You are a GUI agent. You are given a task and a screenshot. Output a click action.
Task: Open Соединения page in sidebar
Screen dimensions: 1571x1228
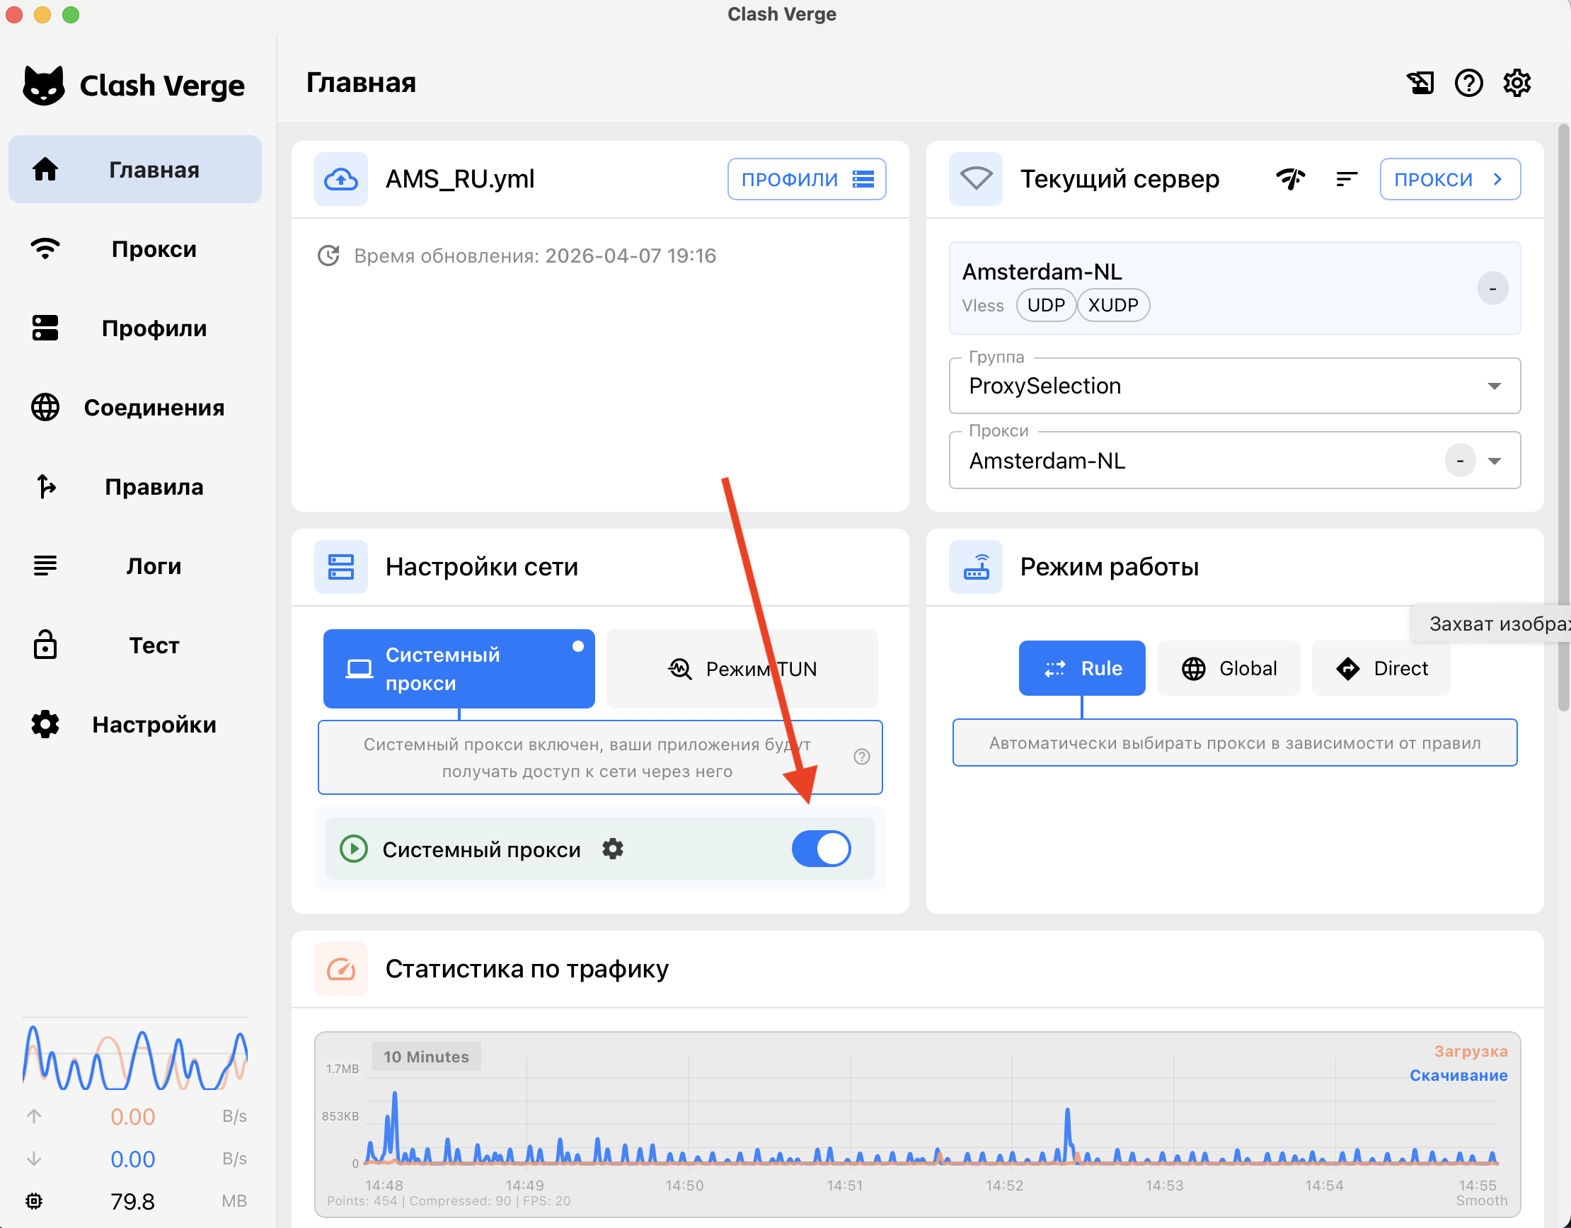[x=135, y=407]
